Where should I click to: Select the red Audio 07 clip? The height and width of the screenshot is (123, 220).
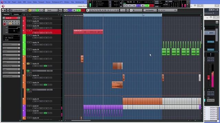coord(88,32)
